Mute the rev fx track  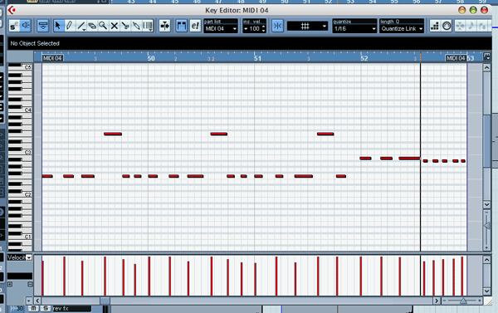(x=33, y=308)
